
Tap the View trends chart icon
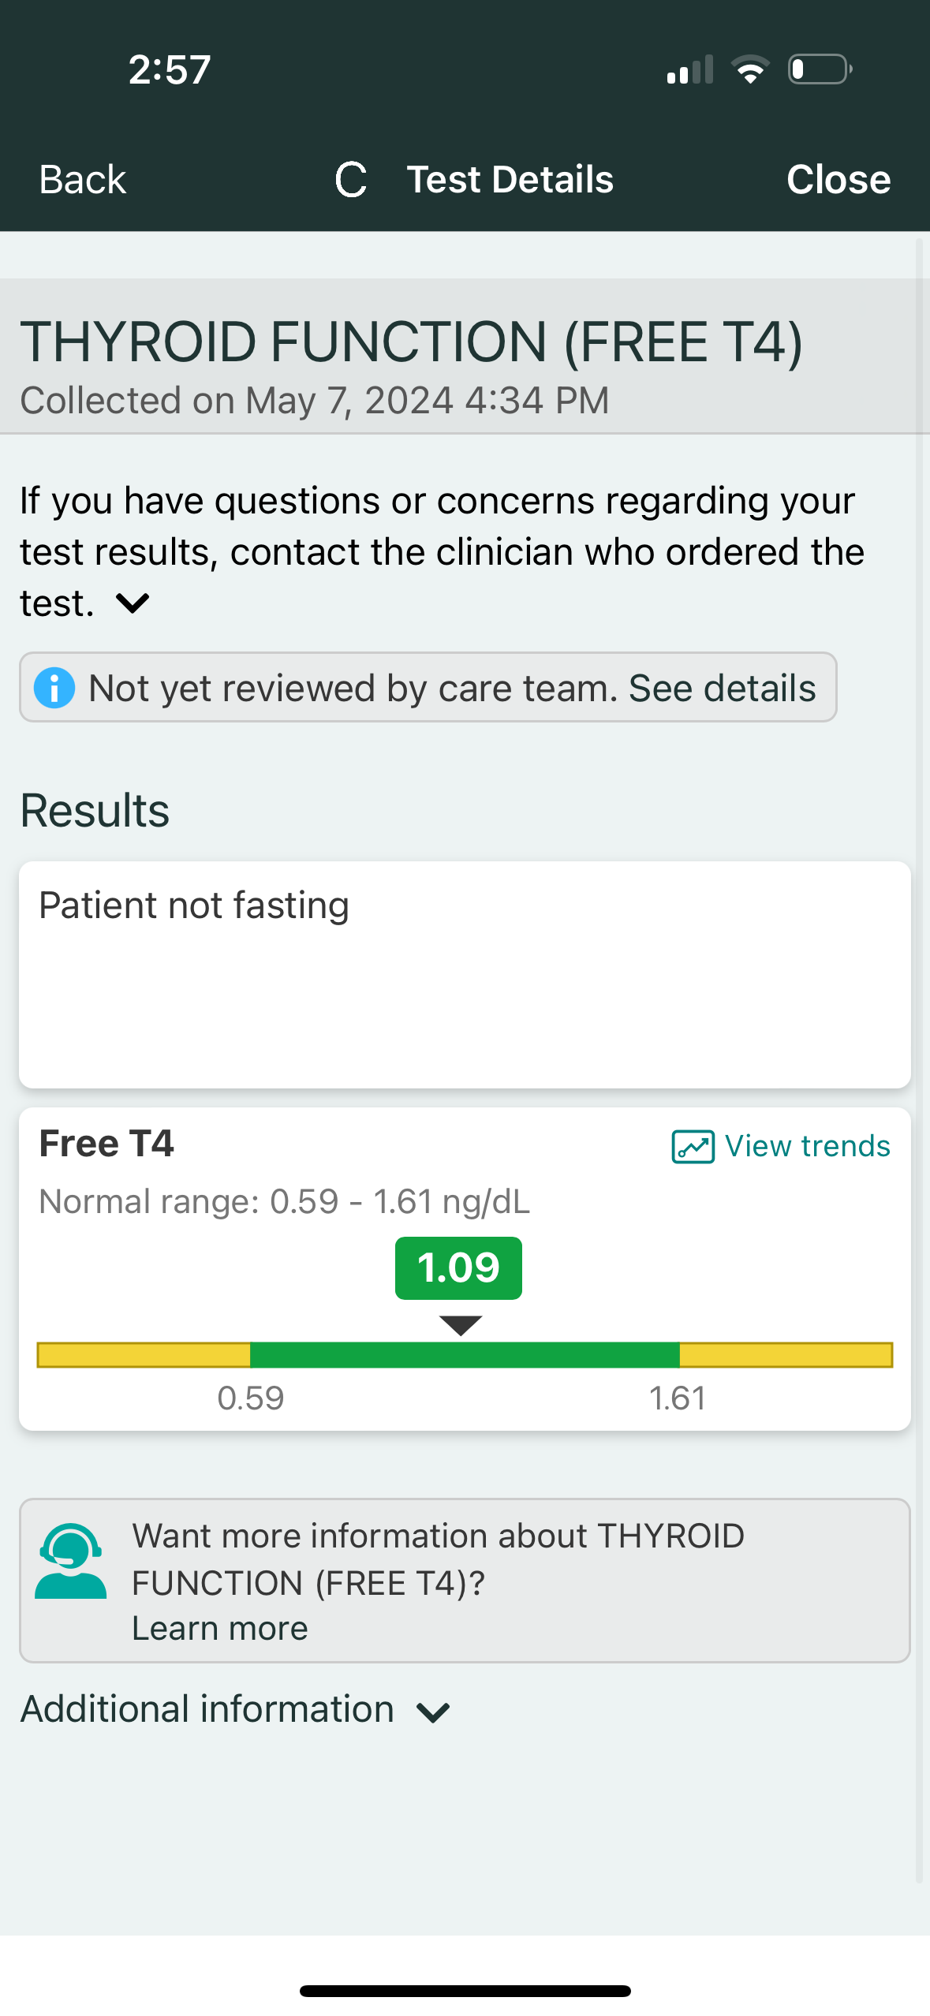tap(693, 1147)
